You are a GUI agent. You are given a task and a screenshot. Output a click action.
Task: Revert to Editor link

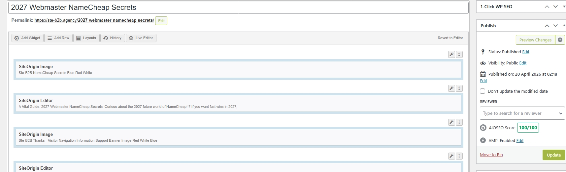click(450, 38)
